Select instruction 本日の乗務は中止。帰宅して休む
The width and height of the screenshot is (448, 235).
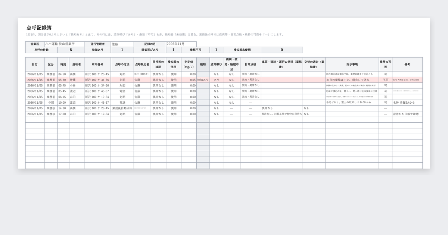pos(352,80)
